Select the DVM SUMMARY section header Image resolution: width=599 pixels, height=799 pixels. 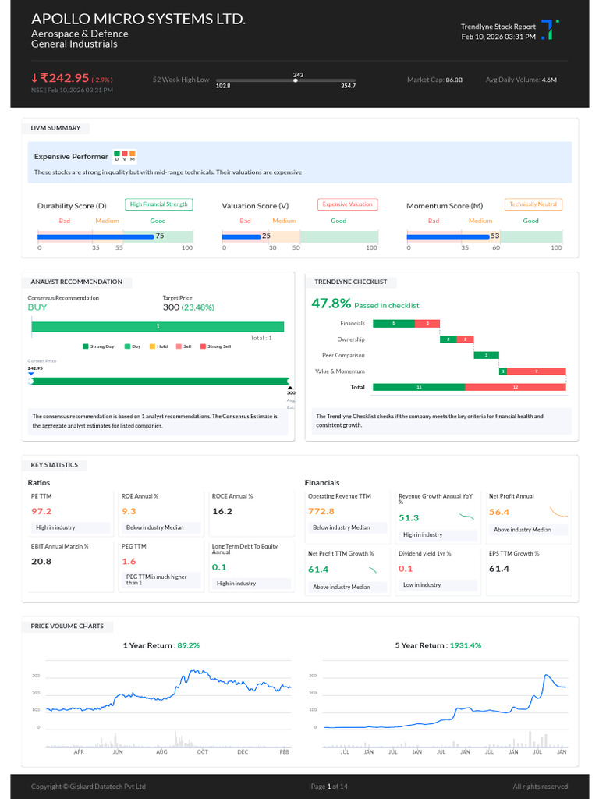[55, 128]
